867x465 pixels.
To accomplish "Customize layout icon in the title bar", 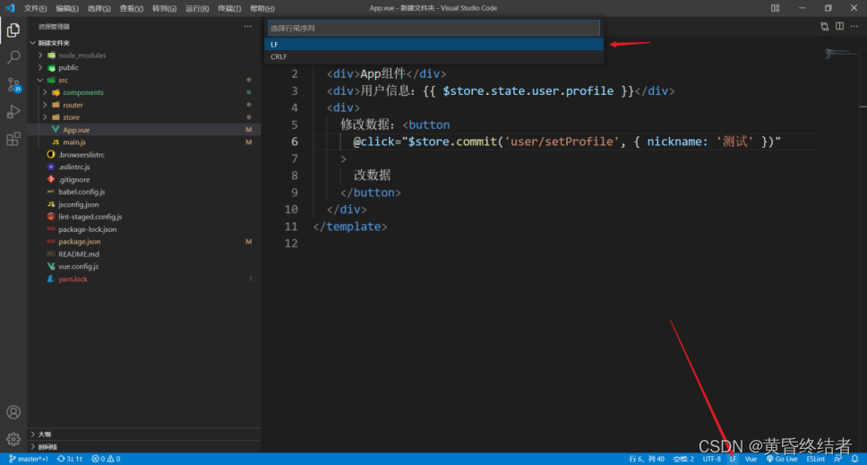I will 776,8.
